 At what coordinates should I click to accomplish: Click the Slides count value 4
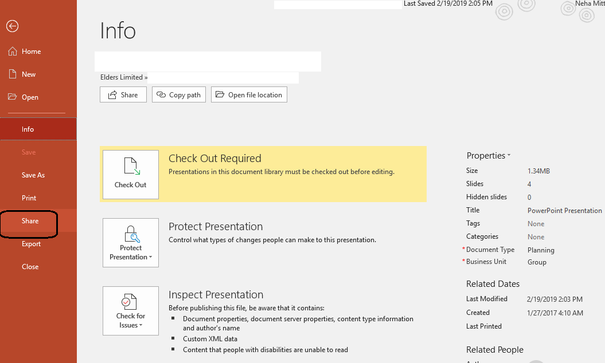pyautogui.click(x=529, y=184)
